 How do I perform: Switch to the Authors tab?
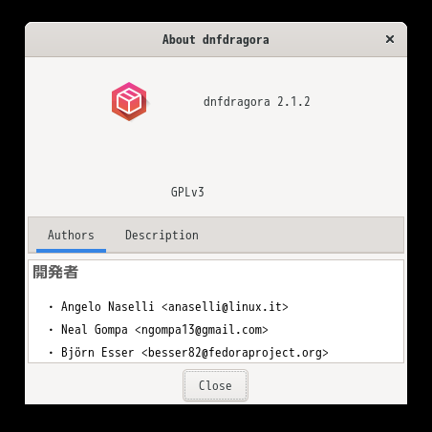coord(71,236)
